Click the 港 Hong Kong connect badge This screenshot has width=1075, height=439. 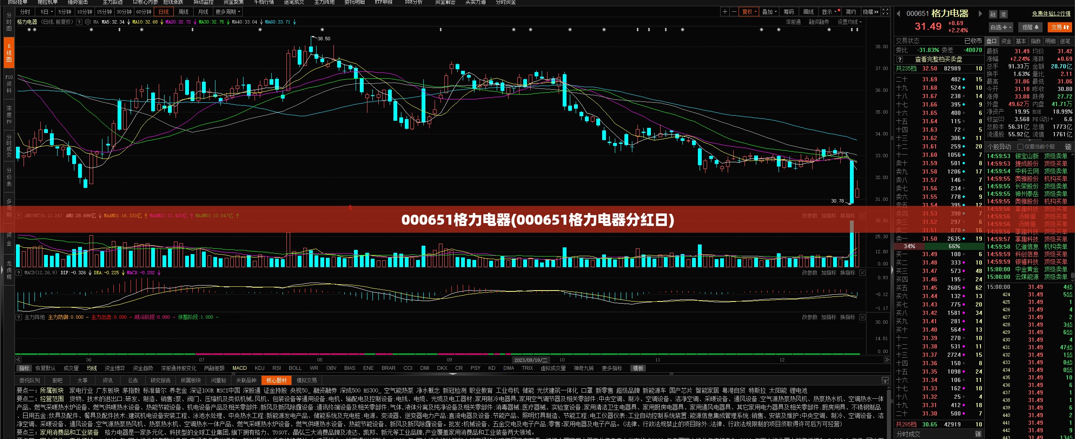pos(1003,14)
